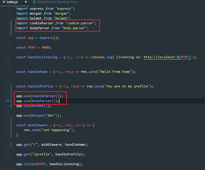
Task: Click the "Hello from home" string
Action: click(115, 72)
